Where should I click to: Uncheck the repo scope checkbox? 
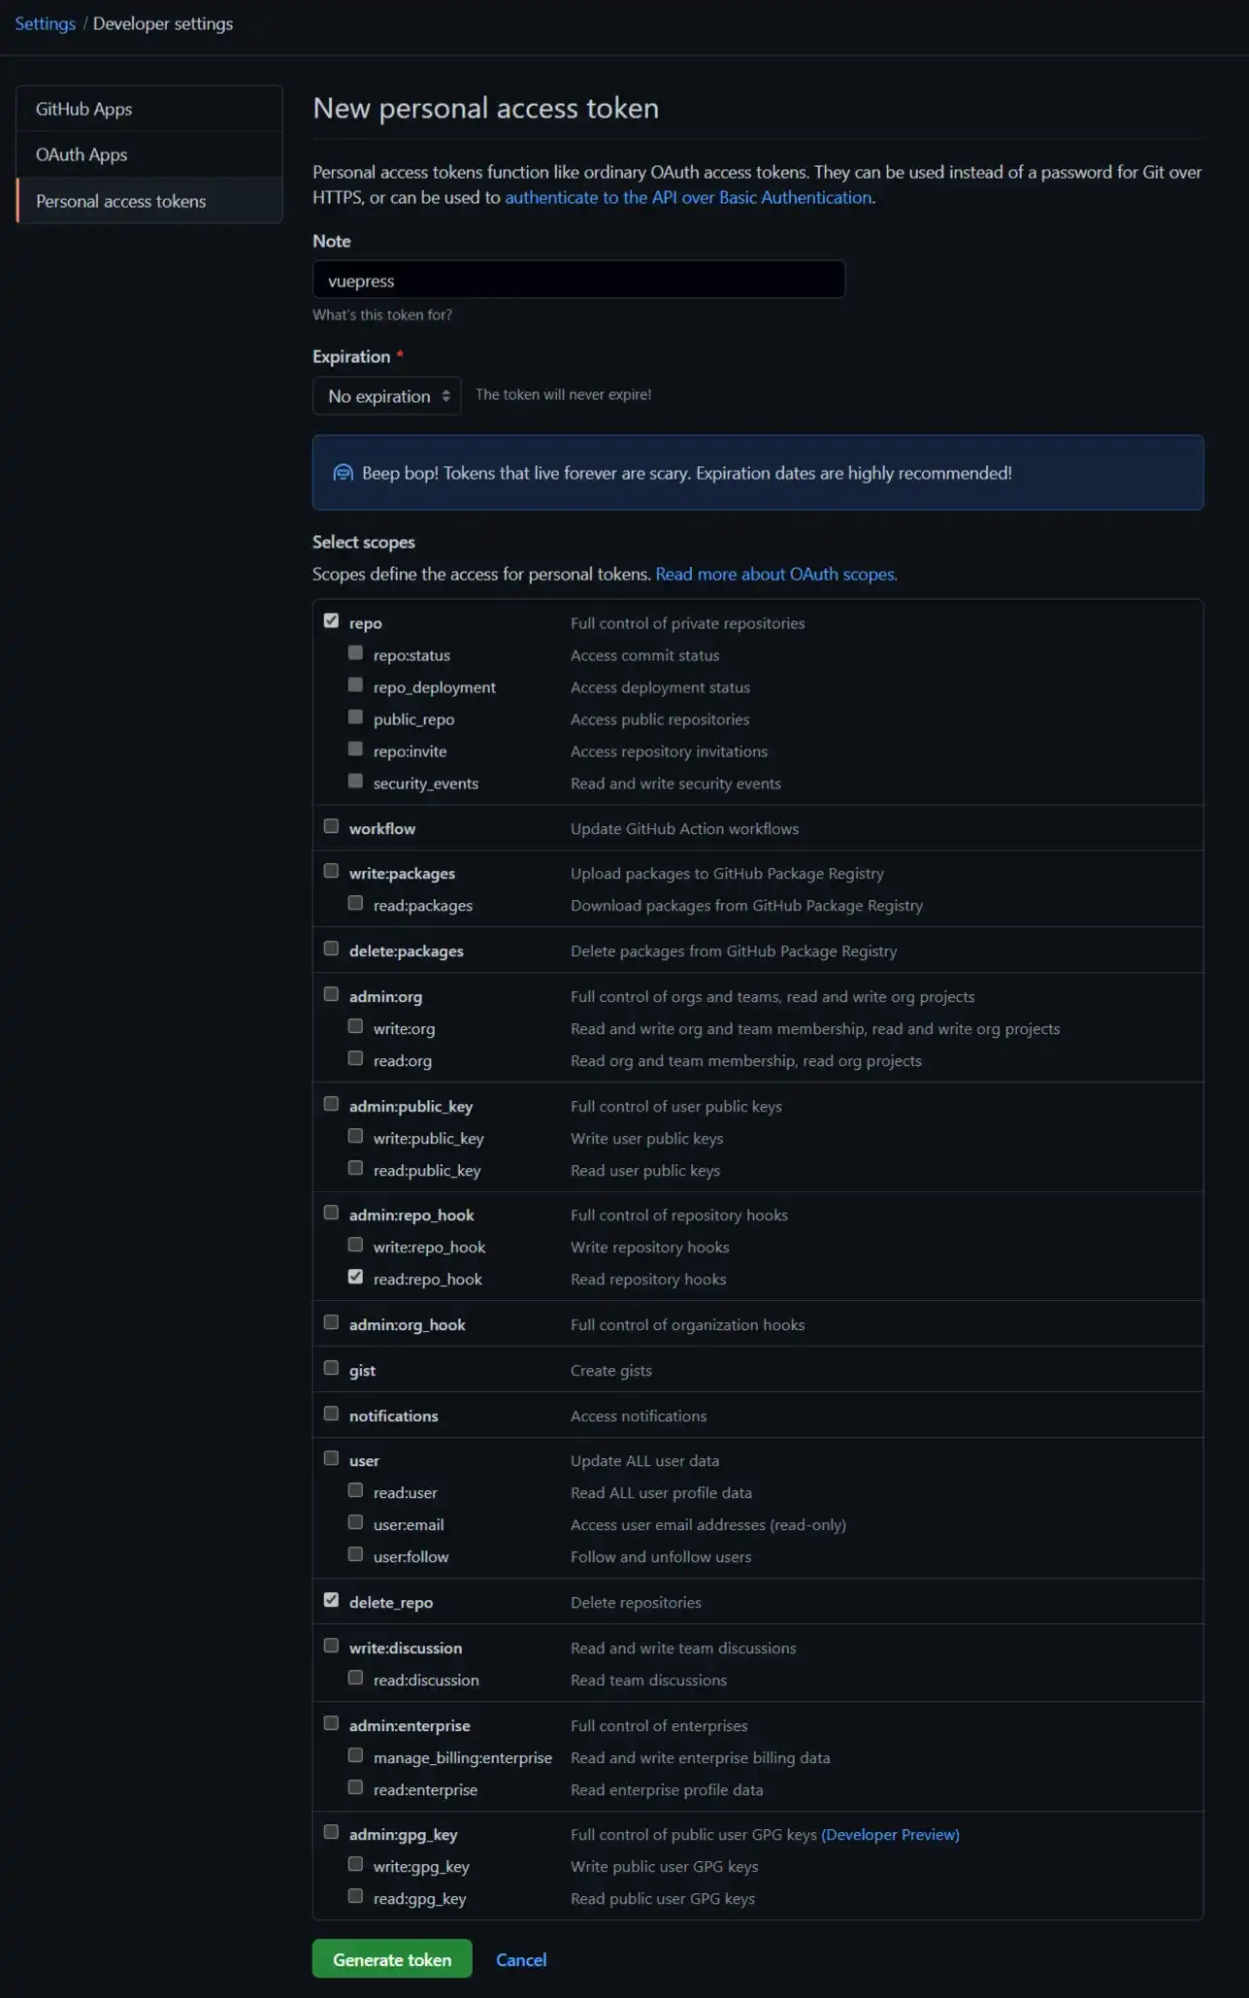(331, 620)
